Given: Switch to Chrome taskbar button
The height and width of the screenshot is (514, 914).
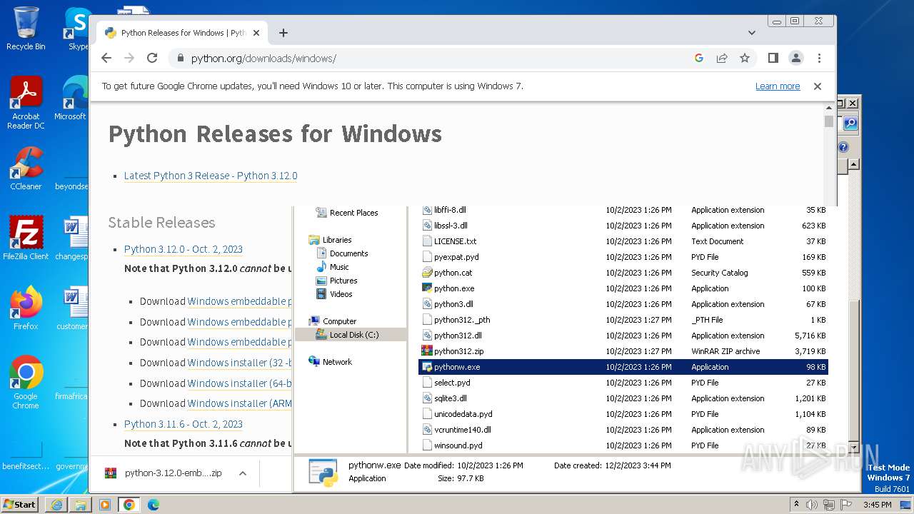Looking at the screenshot, I should tap(129, 505).
